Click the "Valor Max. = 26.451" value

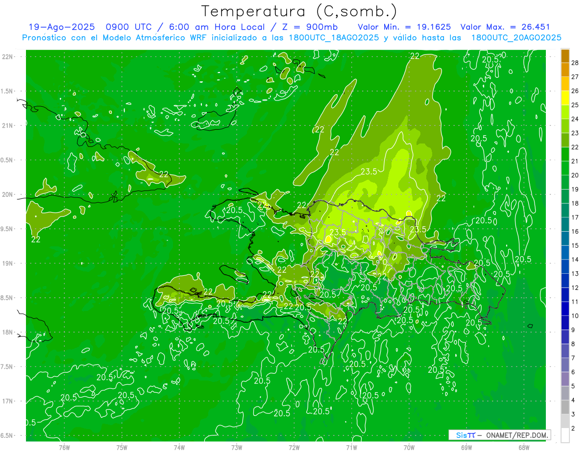point(506,27)
